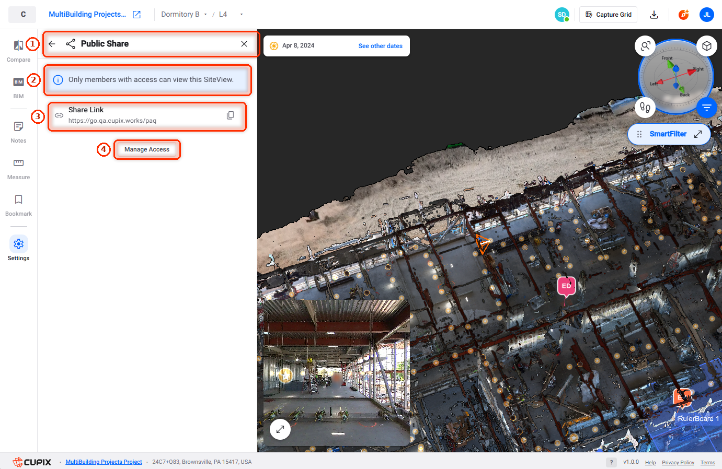Open the Compare tool in the sidebar
This screenshot has height=469, width=722.
pos(18,51)
